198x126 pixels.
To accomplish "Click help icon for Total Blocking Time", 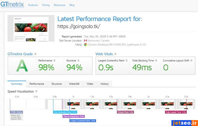I will [x=155, y=60].
